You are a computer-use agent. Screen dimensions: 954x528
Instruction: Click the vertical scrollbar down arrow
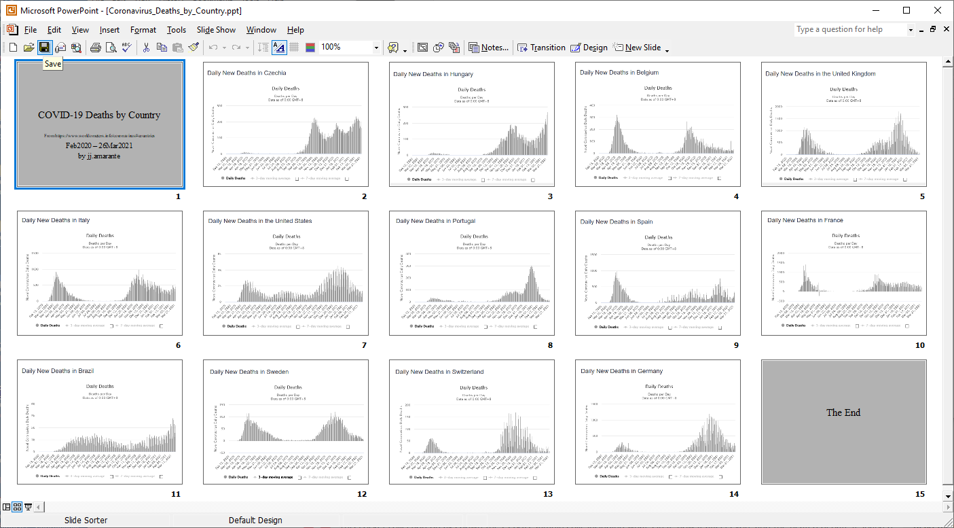pyautogui.click(x=948, y=496)
